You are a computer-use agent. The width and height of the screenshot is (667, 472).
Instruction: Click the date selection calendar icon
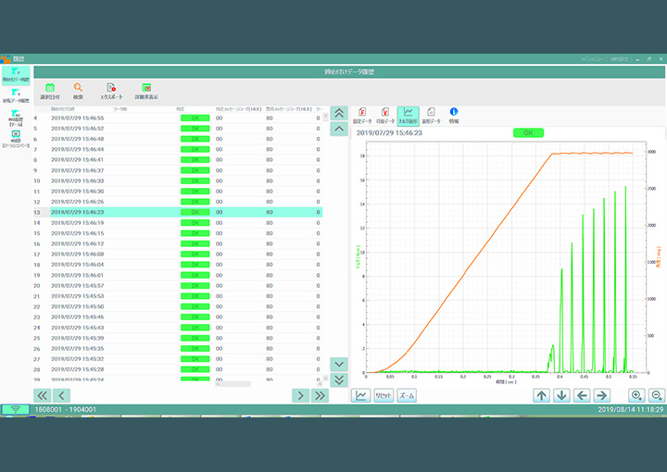pos(50,89)
